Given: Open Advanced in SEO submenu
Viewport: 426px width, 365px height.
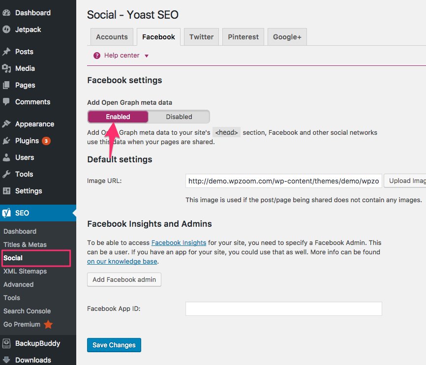Looking at the screenshot, I should point(19,284).
